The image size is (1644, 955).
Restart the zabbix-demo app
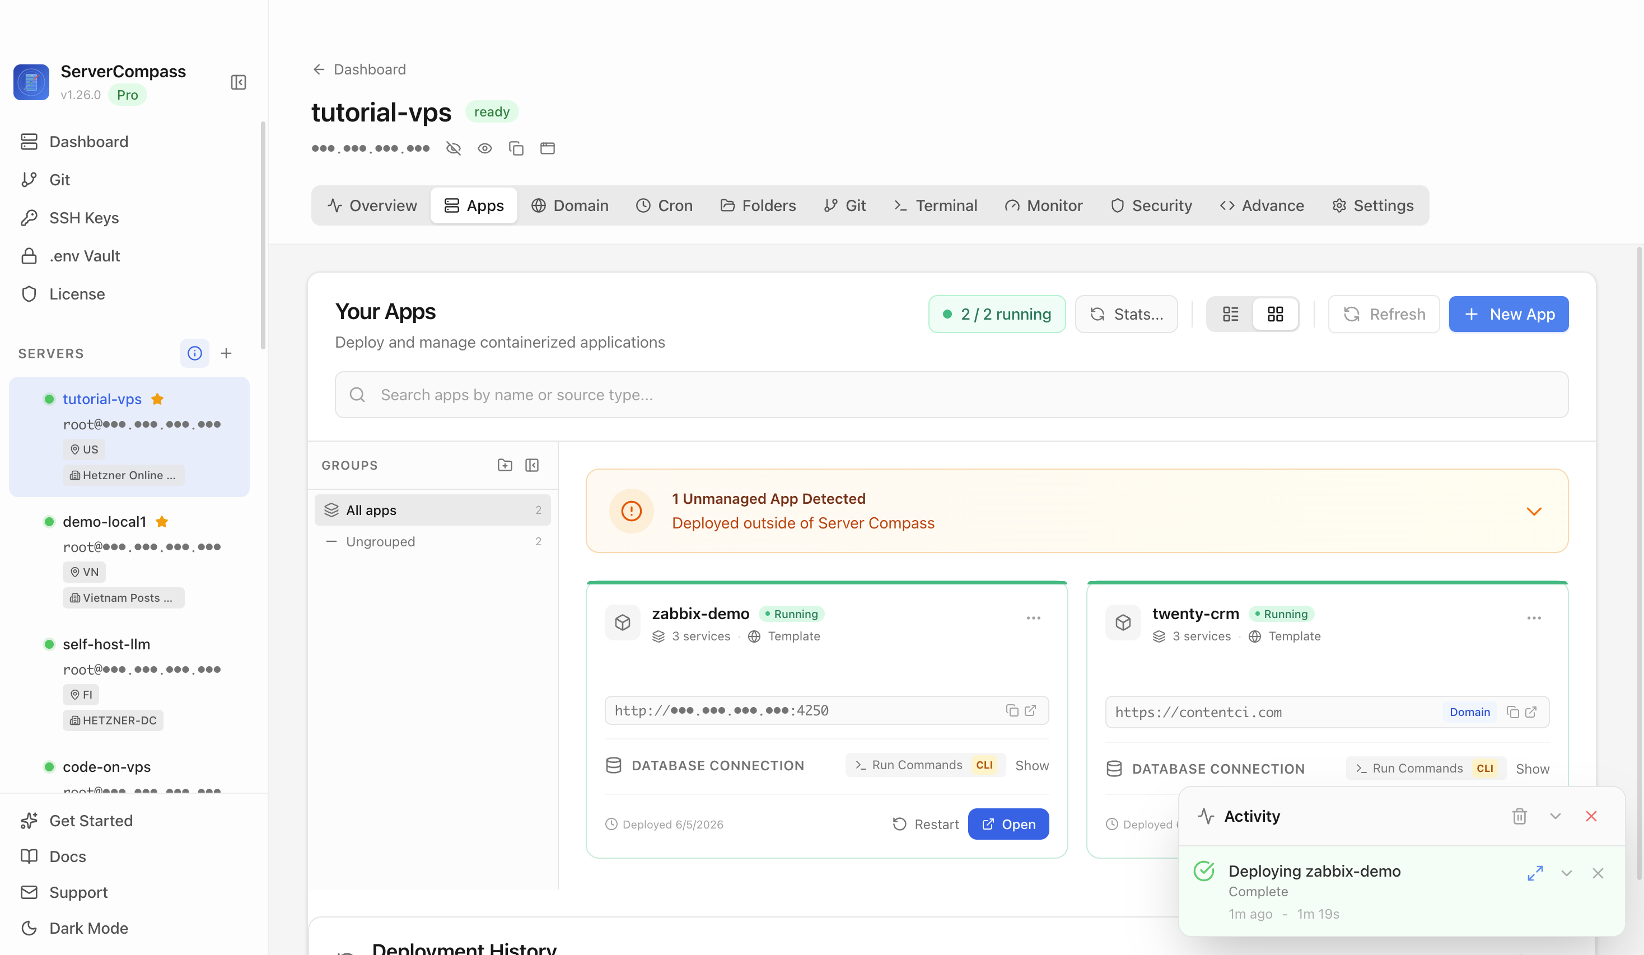925,825
